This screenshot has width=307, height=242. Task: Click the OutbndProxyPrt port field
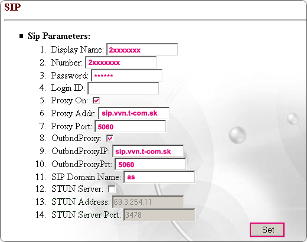[151, 164]
